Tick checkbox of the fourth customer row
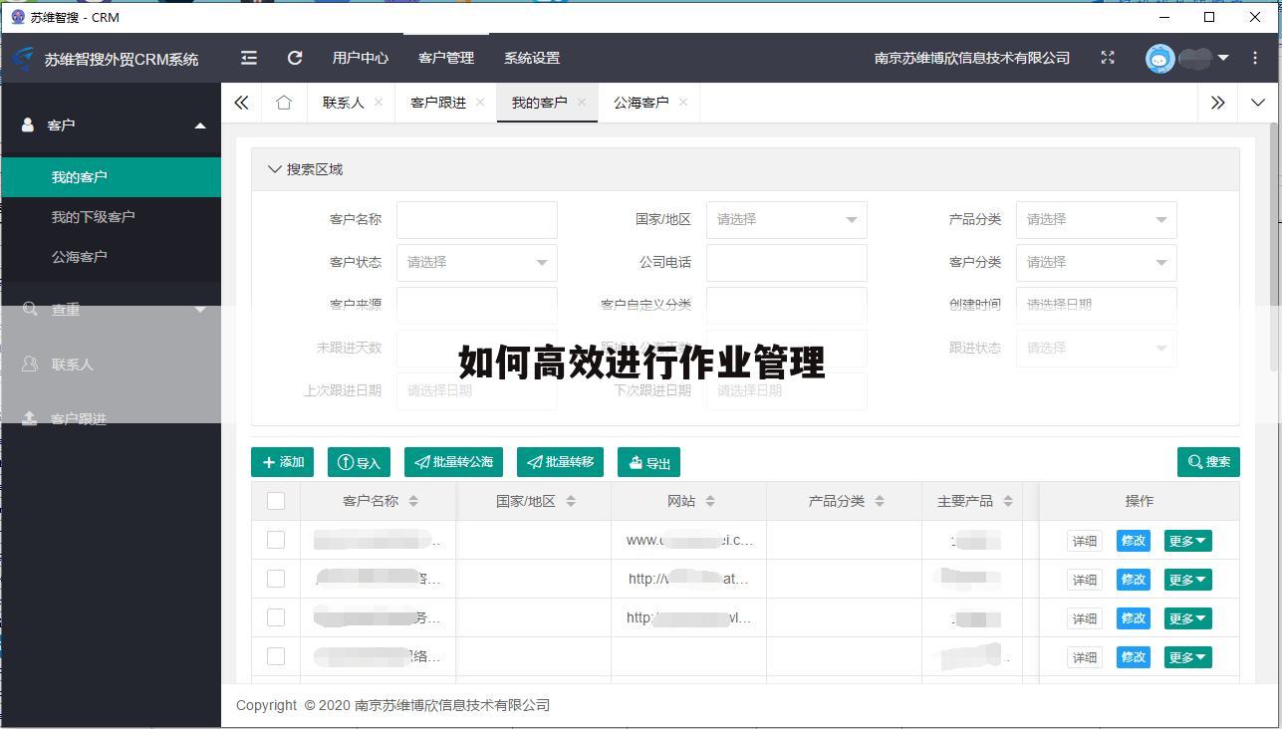 (x=276, y=656)
